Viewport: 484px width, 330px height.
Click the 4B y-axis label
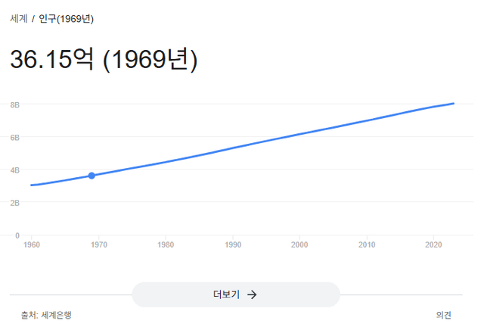[14, 170]
